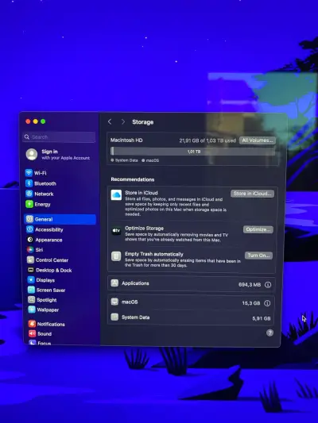Click the Trash icon in recommendations
Image resolution: width=318 pixels, height=423 pixels.
[x=116, y=256]
